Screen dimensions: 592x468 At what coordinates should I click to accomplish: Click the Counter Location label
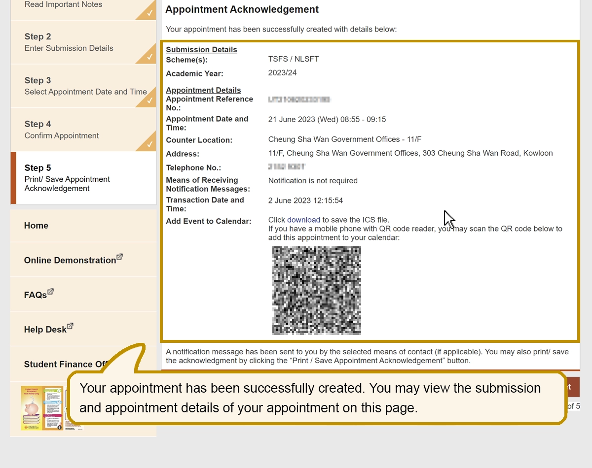point(199,140)
